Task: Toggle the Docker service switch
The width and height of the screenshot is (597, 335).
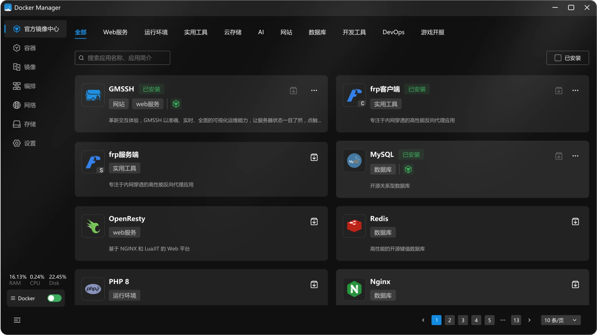Action: [x=54, y=298]
